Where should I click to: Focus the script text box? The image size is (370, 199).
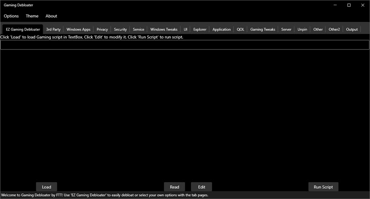[x=185, y=45]
